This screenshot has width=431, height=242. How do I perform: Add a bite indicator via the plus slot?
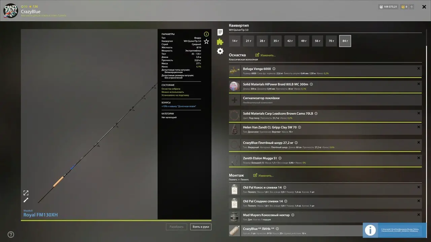point(234,100)
